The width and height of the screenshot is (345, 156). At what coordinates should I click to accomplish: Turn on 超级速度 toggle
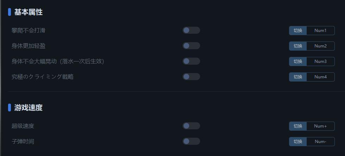[191, 126]
